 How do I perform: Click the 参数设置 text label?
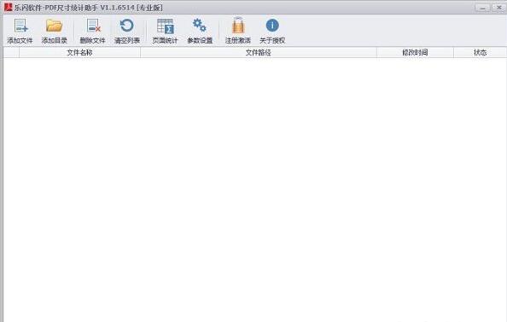(200, 40)
